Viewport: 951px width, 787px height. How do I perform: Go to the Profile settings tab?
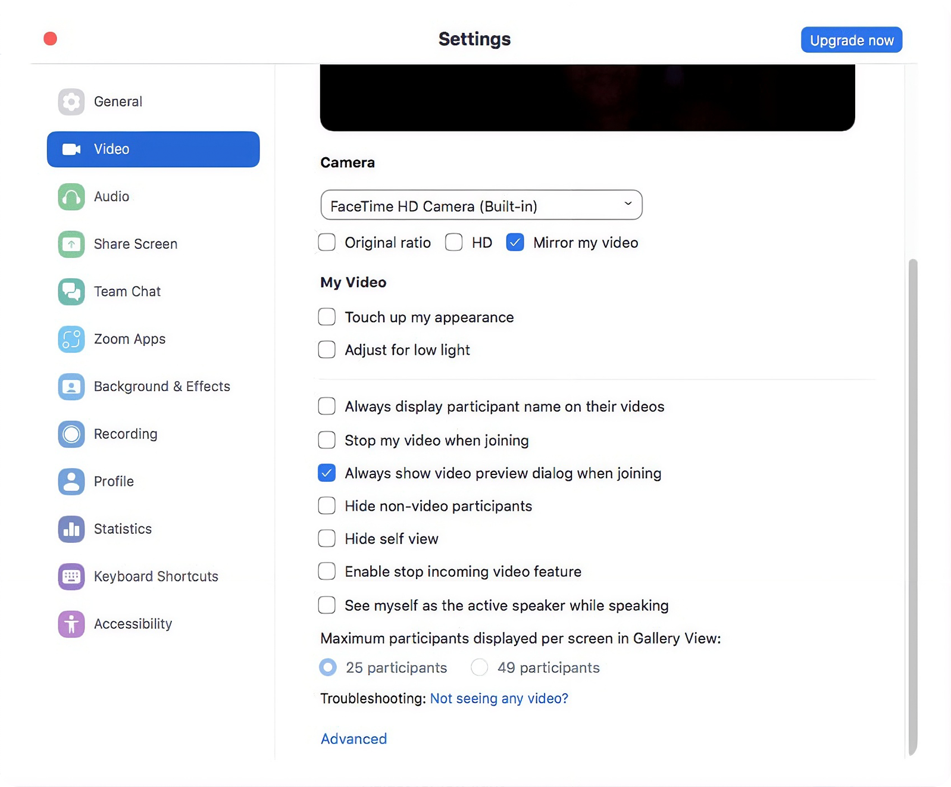(114, 481)
